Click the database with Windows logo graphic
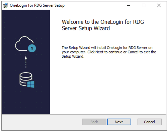Image resolution: width=168 pixels, height=132 pixels. tap(27, 80)
